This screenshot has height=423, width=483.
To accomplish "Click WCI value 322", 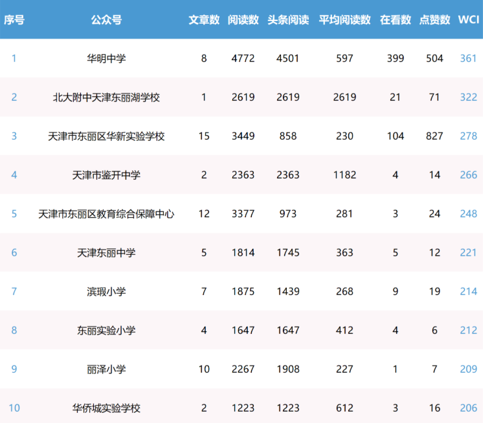I will click(x=468, y=97).
